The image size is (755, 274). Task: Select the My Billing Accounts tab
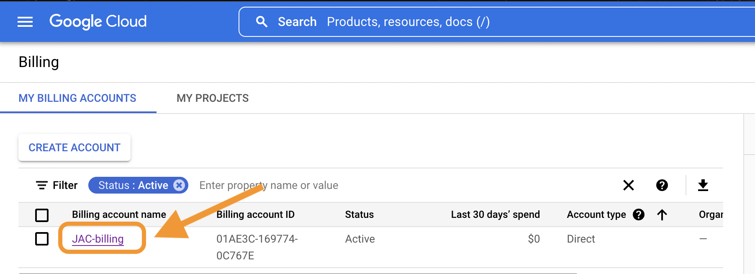[x=77, y=98]
